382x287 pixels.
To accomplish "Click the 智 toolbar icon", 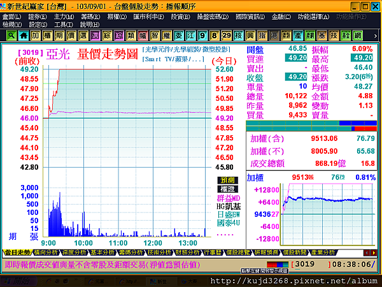I will pos(155,36).
